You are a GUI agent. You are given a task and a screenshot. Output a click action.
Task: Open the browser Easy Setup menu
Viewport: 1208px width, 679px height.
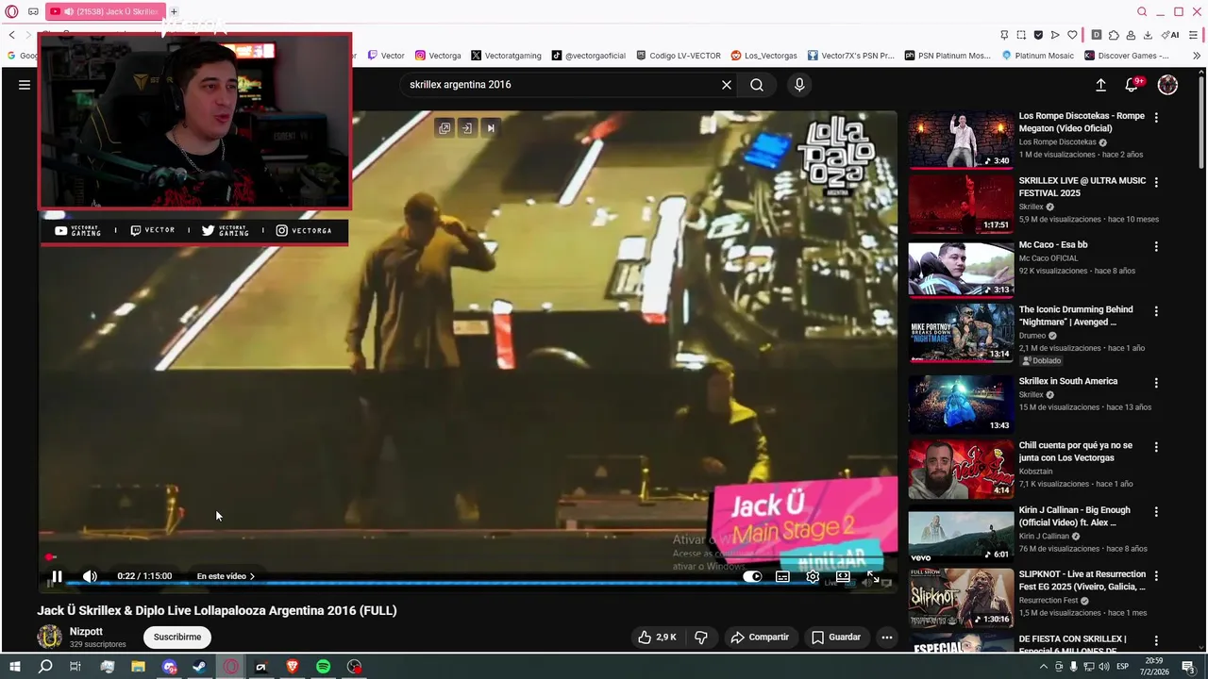[x=1194, y=35]
